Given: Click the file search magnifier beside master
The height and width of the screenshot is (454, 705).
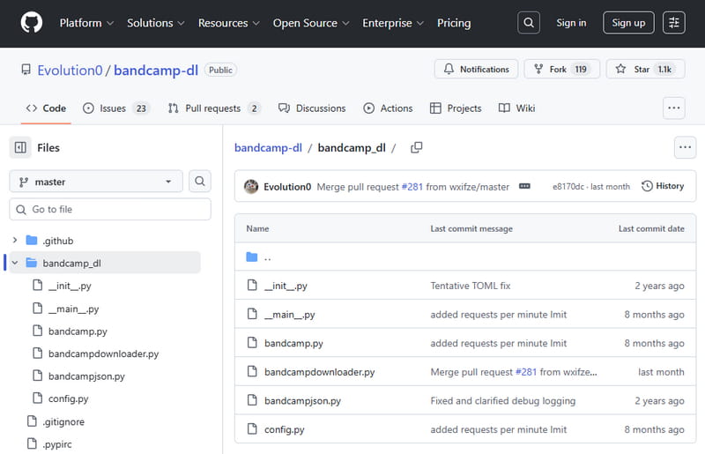Looking at the screenshot, I should [200, 182].
